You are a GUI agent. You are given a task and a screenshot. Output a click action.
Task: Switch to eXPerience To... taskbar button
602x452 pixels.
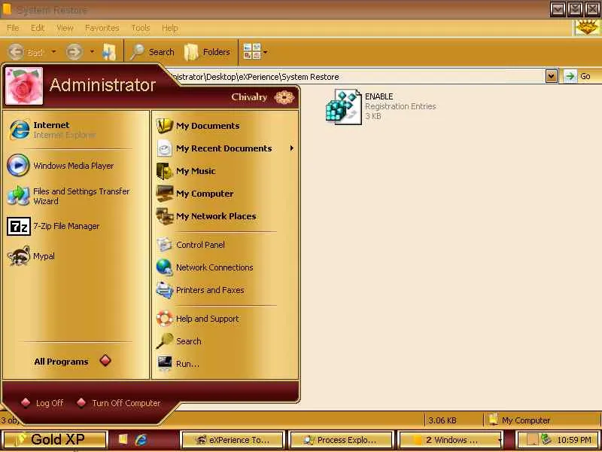pos(233,440)
